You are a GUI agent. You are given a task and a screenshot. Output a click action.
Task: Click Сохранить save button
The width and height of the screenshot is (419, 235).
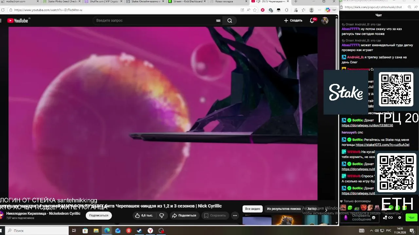215,215
